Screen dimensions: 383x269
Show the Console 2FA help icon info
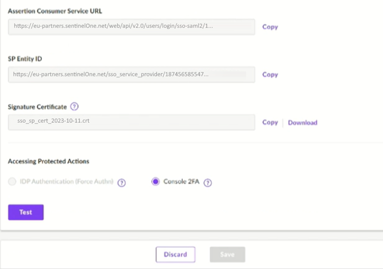pyautogui.click(x=208, y=183)
